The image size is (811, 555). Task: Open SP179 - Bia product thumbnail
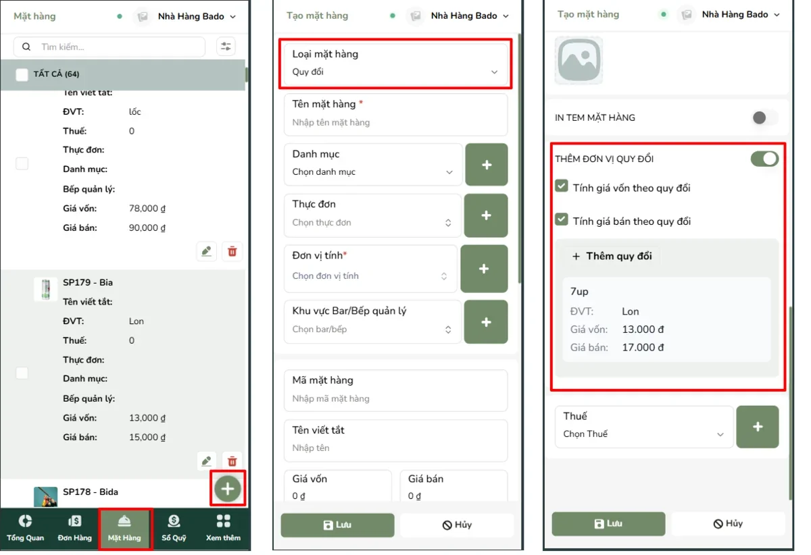[45, 289]
